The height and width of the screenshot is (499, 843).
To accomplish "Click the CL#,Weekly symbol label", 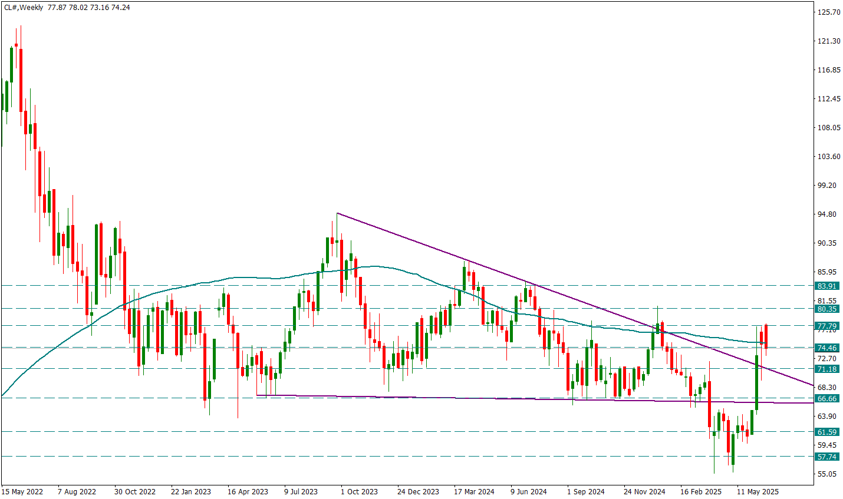I will (x=24, y=8).
